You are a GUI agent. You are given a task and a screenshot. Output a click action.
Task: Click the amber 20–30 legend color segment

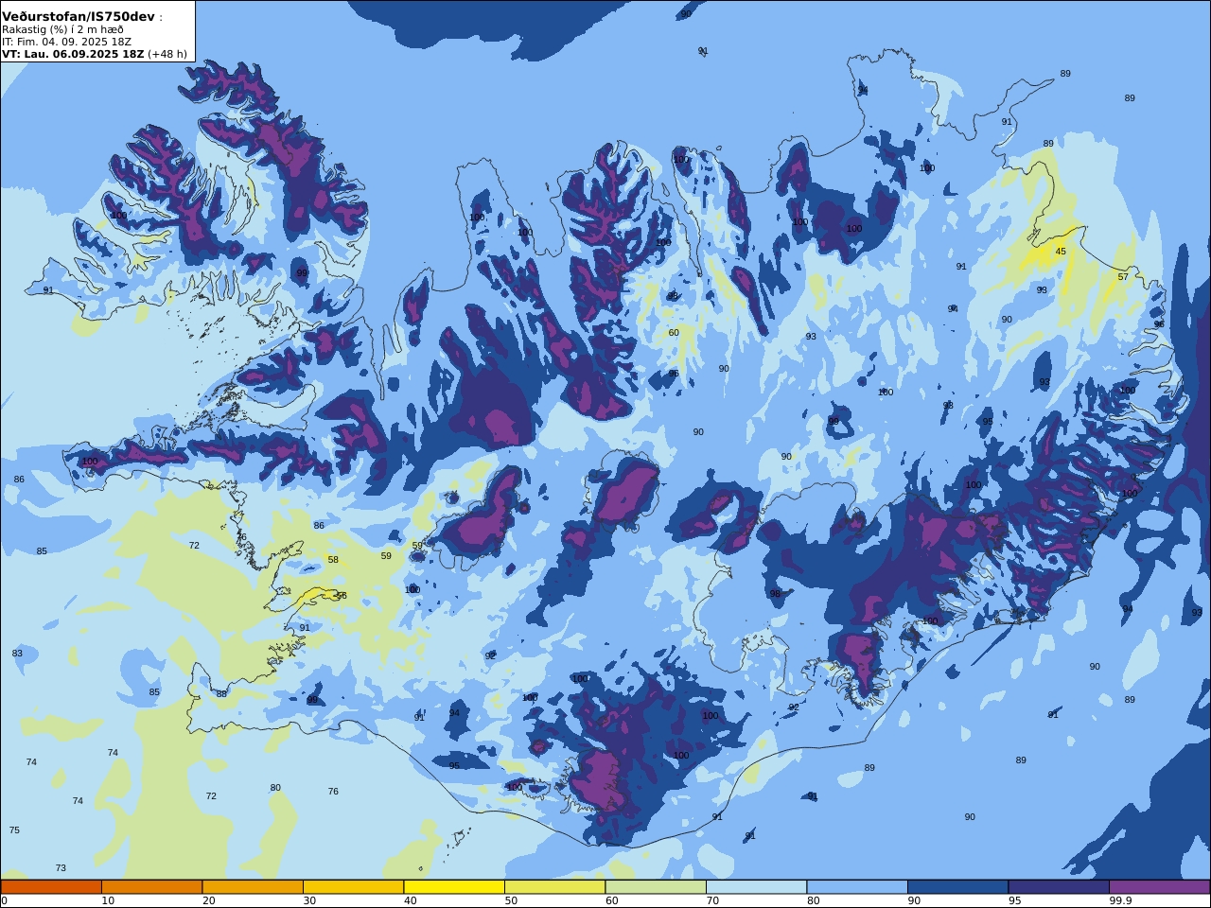[253, 887]
